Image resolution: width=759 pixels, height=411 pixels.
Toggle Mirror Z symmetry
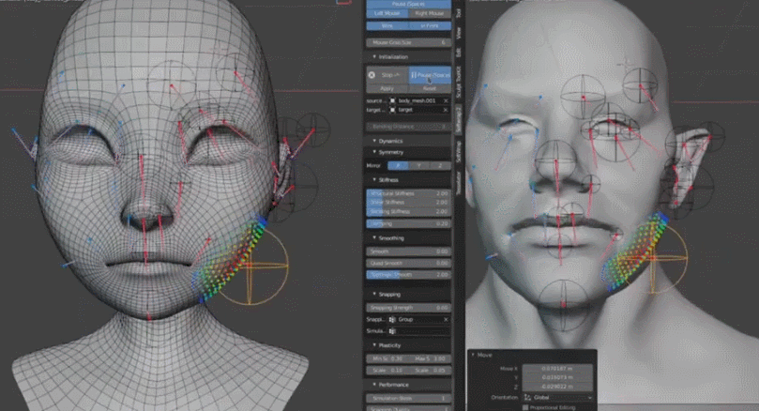(x=441, y=165)
